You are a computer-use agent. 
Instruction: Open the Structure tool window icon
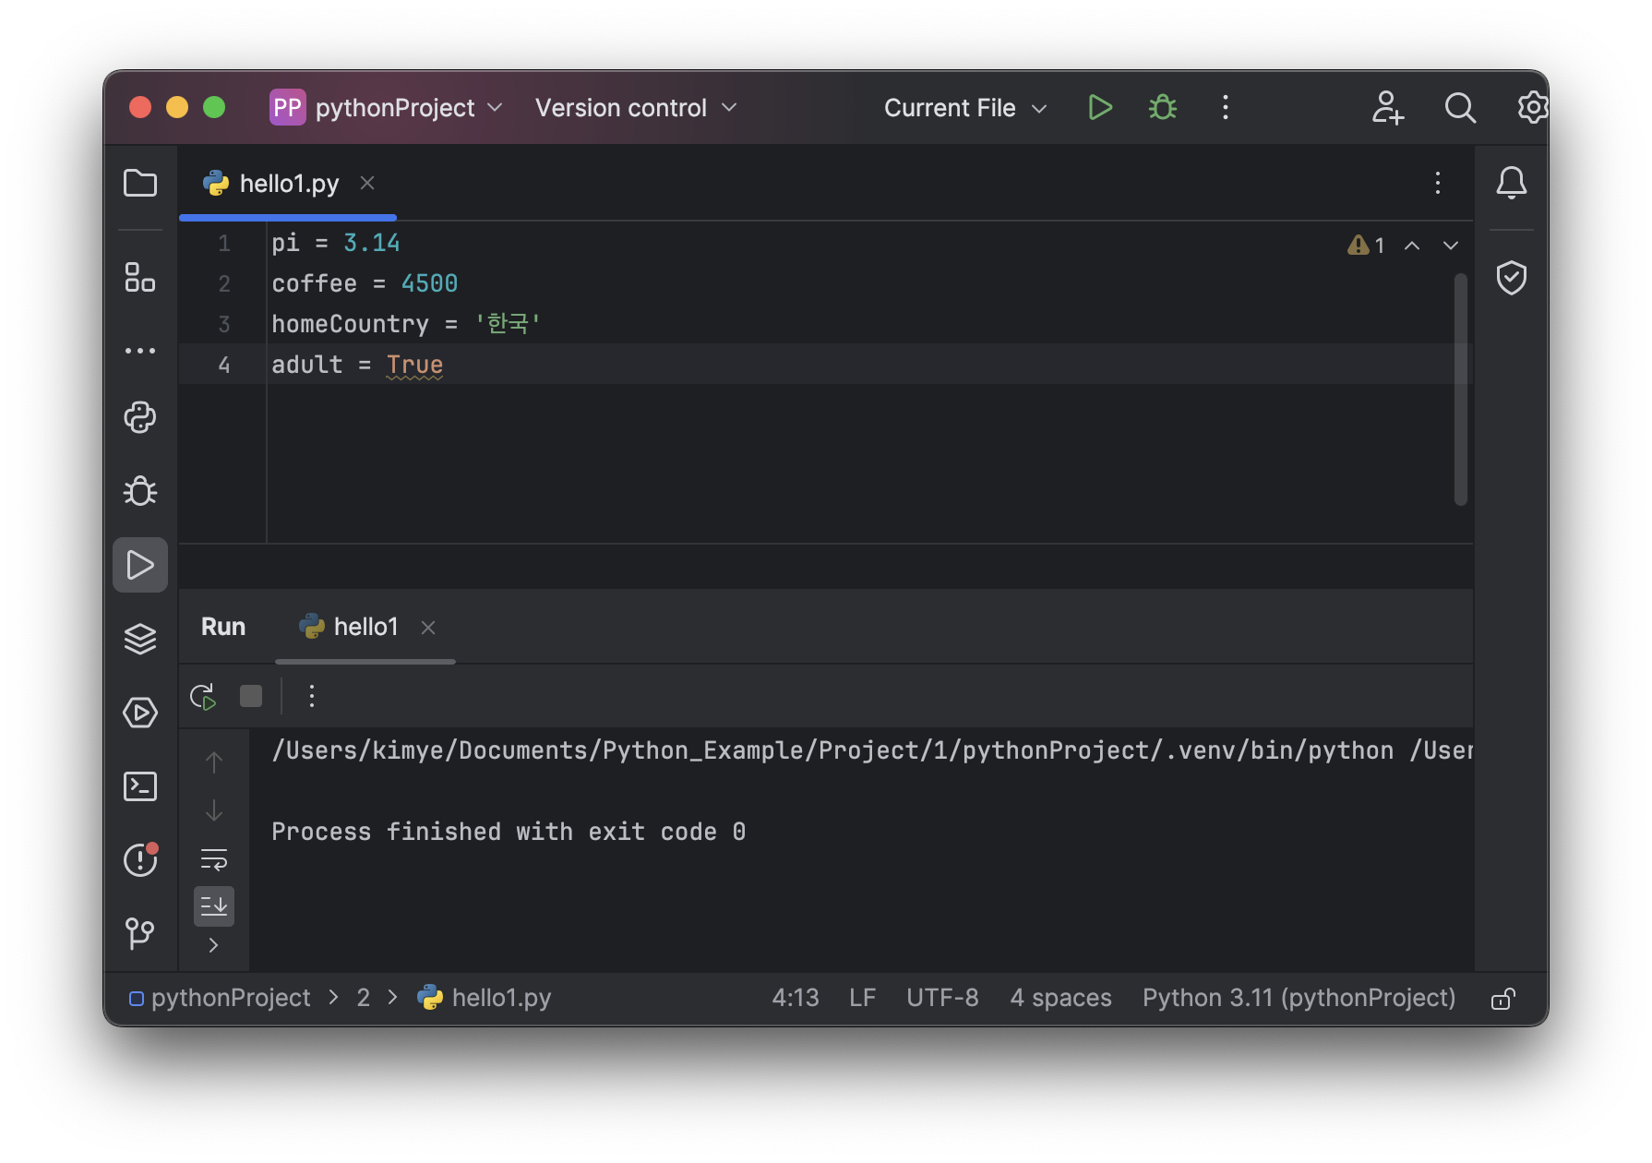pos(140,277)
